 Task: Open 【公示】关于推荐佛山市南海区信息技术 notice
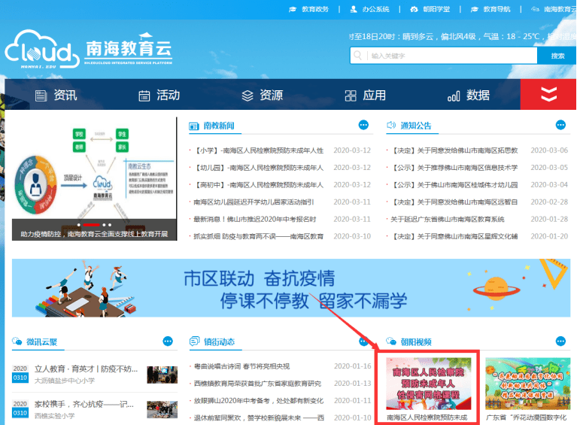pos(454,168)
